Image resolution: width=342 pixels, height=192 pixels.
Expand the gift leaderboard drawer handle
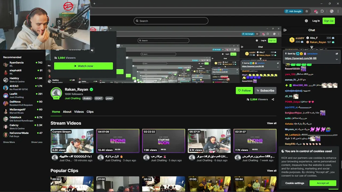312,47
